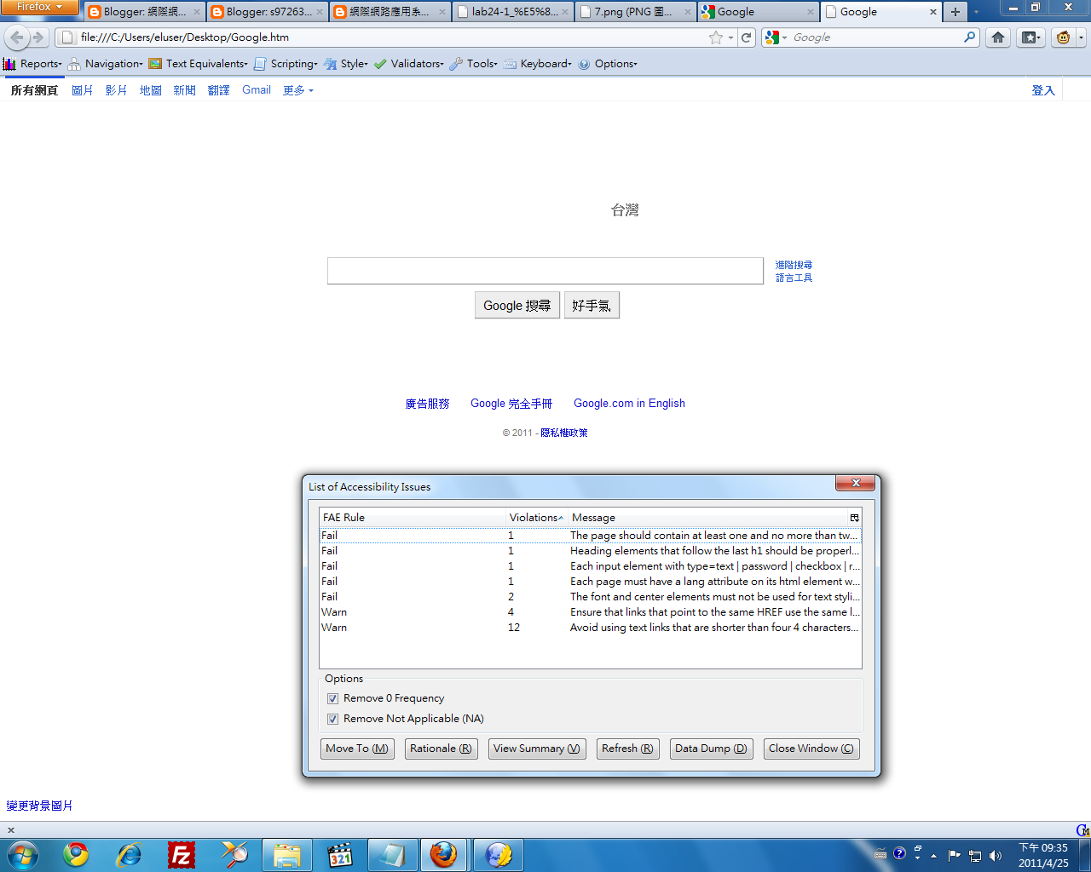1091x872 pixels.
Task: Launch FileZilla from the taskbar
Action: (x=182, y=854)
